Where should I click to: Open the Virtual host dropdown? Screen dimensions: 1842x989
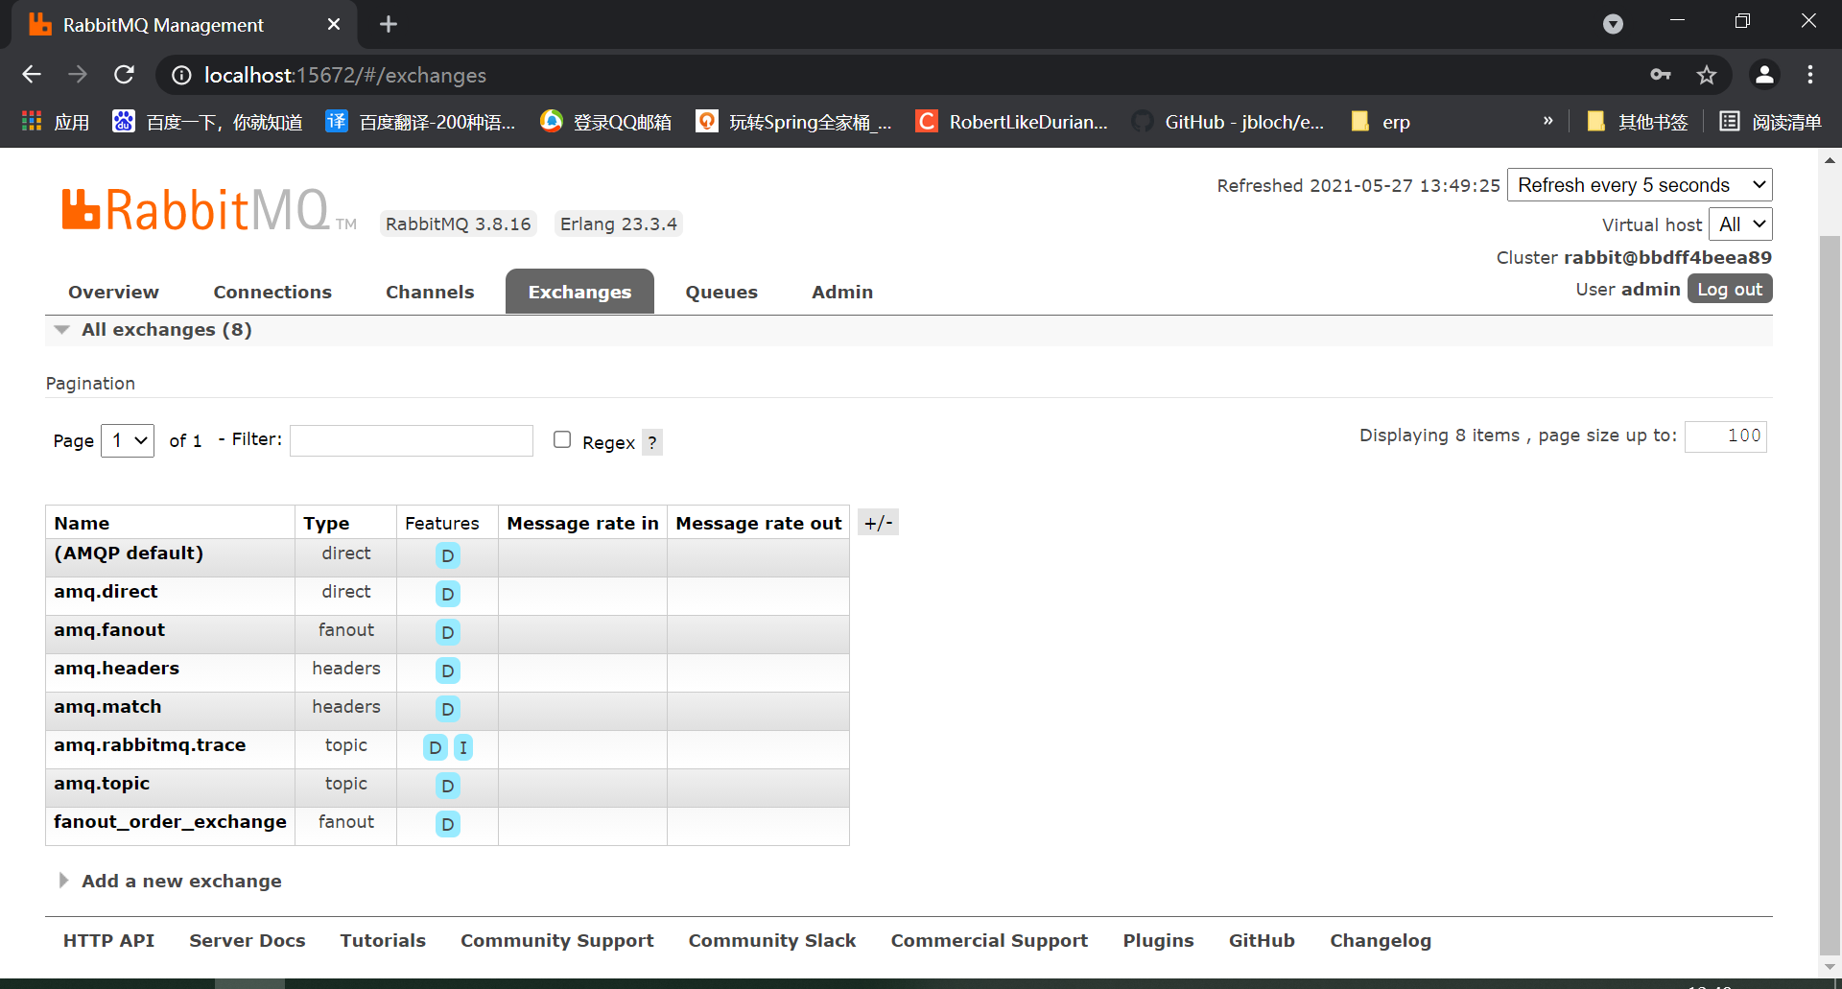click(x=1740, y=224)
